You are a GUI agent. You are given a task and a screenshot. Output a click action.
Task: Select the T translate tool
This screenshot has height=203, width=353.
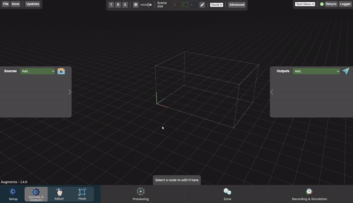pos(111,5)
